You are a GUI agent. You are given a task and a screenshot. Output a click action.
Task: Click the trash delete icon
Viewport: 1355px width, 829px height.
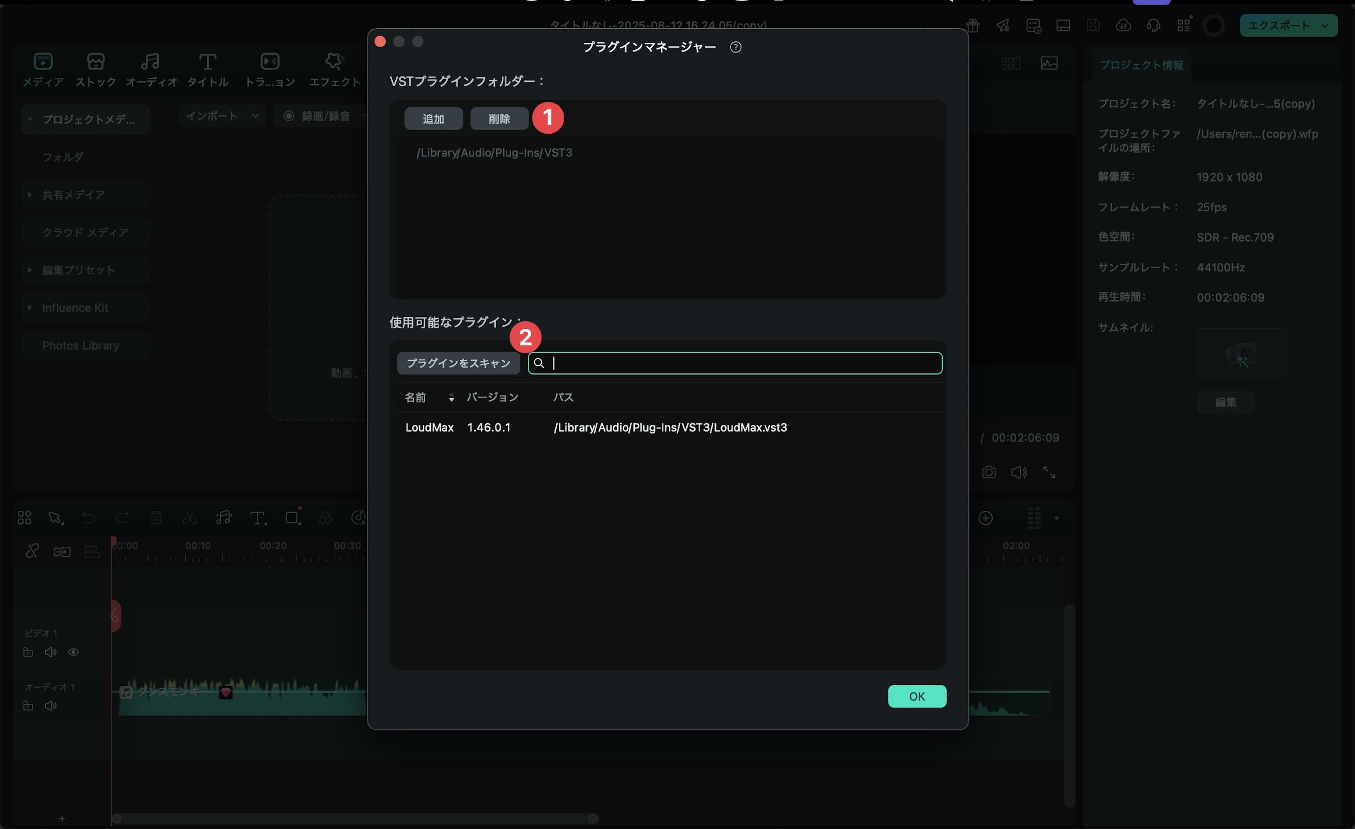point(156,517)
